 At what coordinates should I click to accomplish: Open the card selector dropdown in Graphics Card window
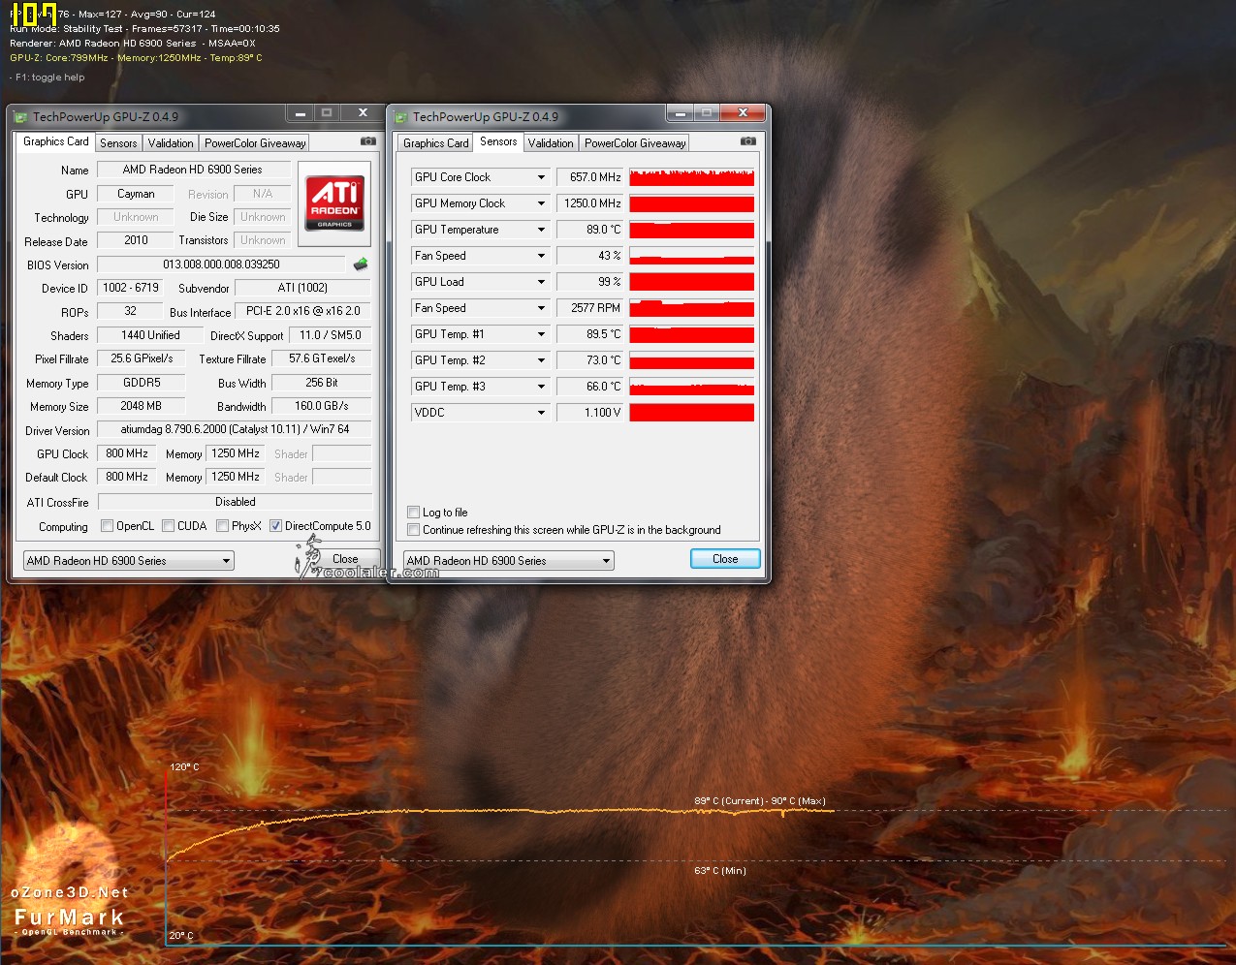click(x=129, y=561)
